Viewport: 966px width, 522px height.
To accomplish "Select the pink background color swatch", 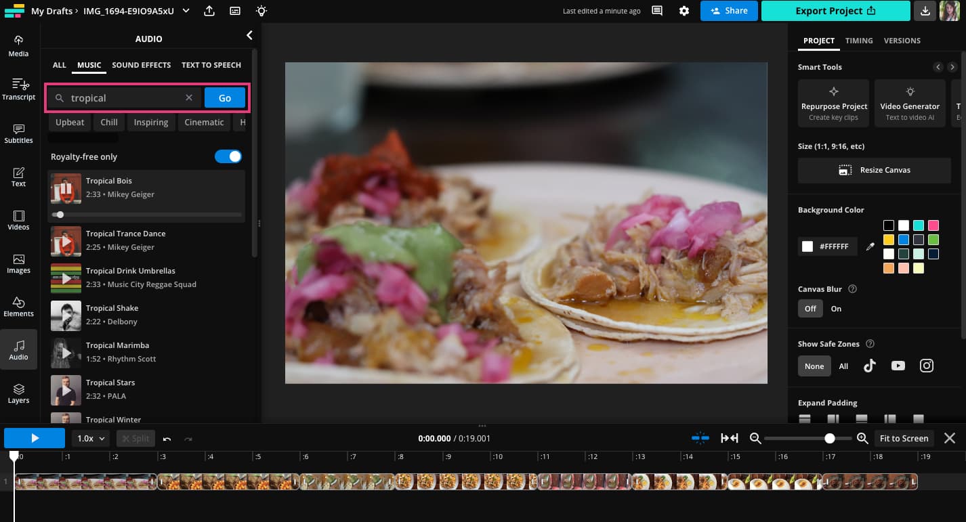I will (x=933, y=225).
